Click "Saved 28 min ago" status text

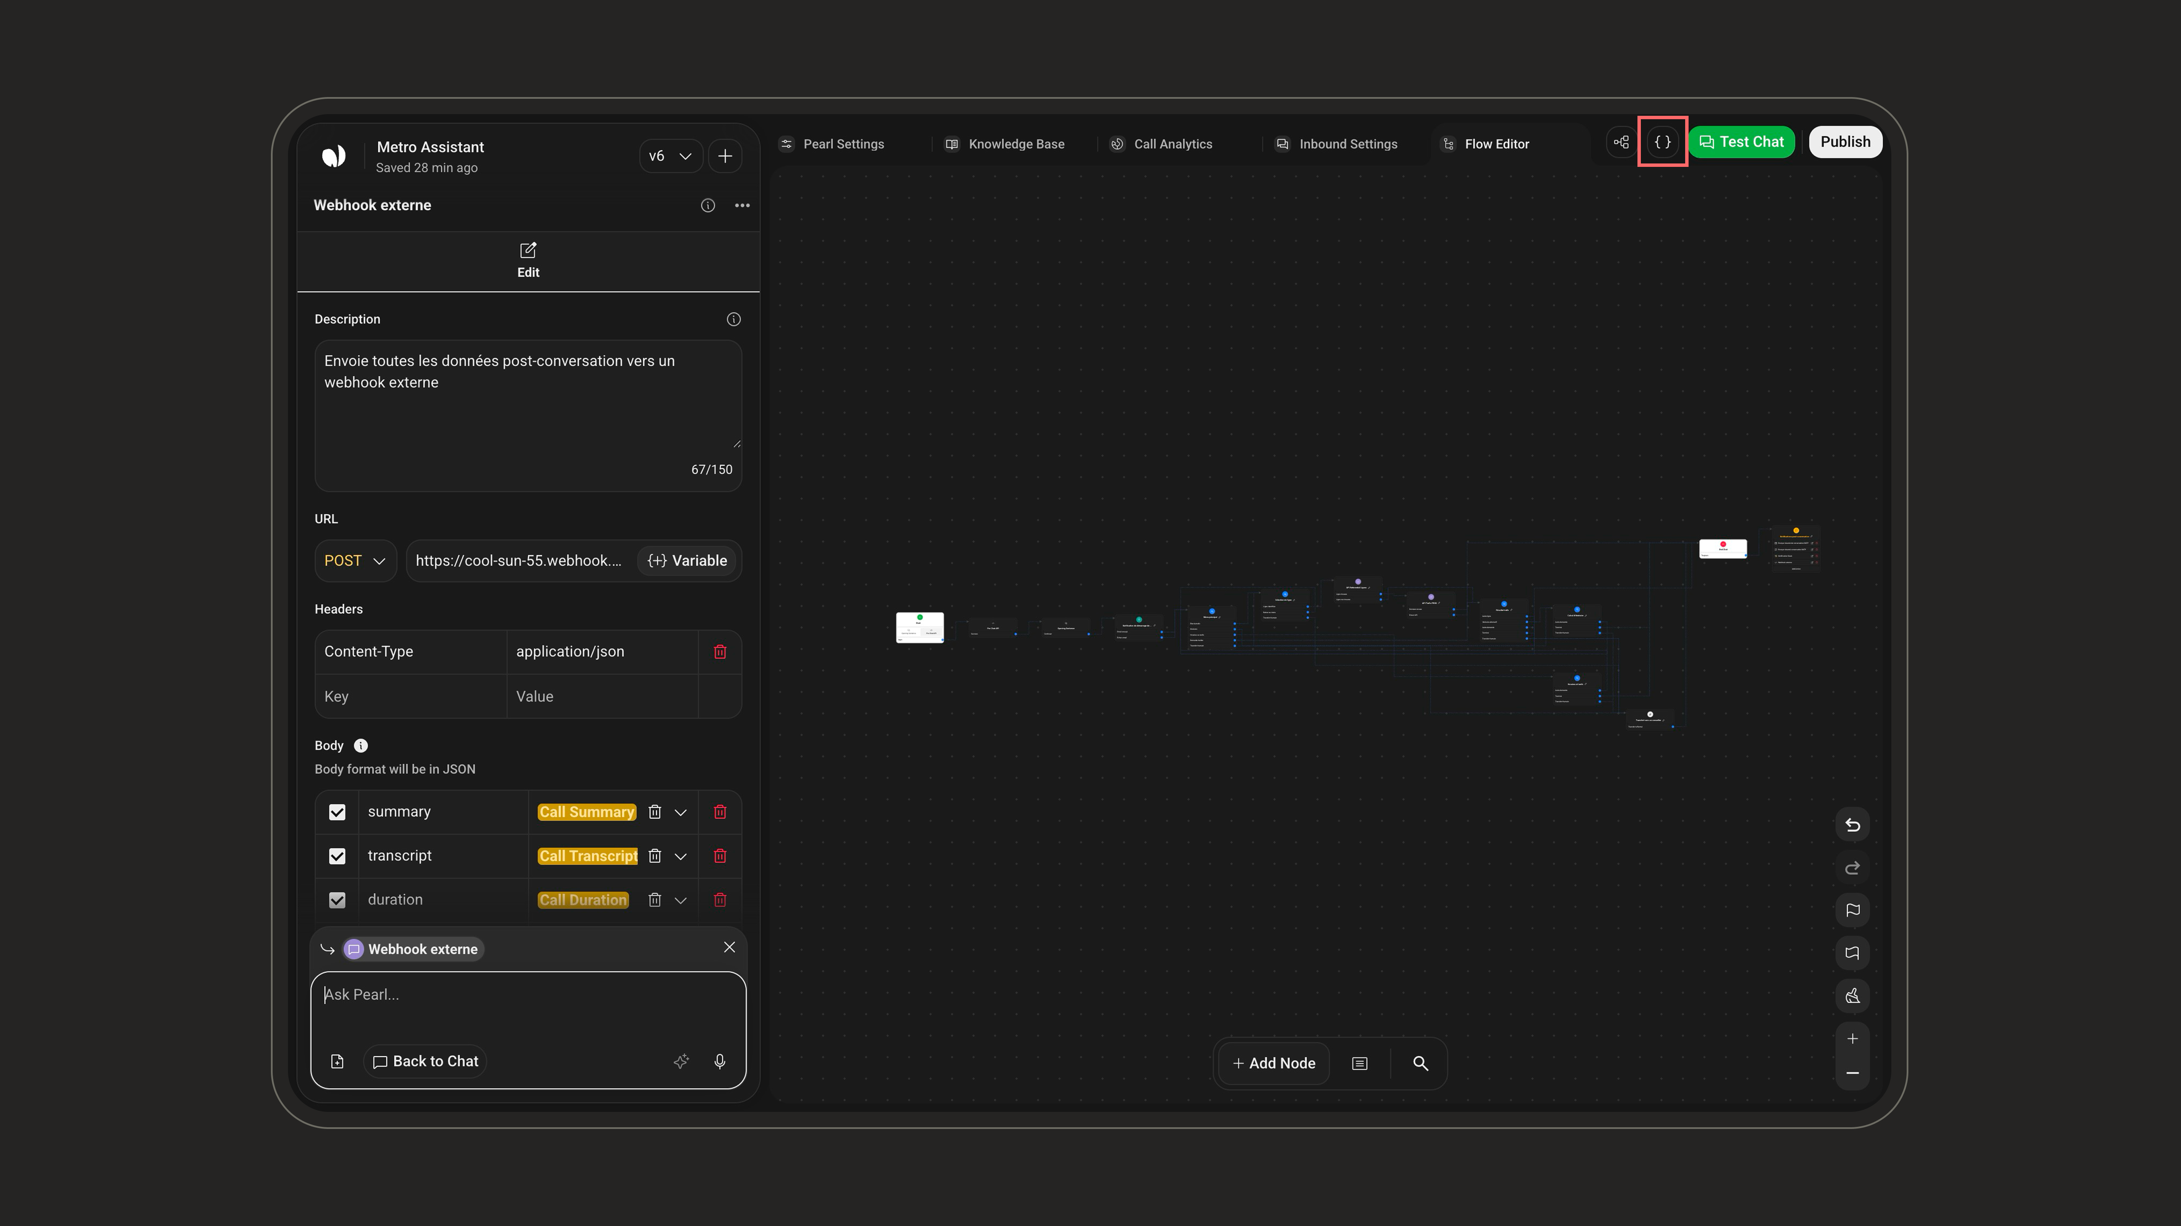427,168
